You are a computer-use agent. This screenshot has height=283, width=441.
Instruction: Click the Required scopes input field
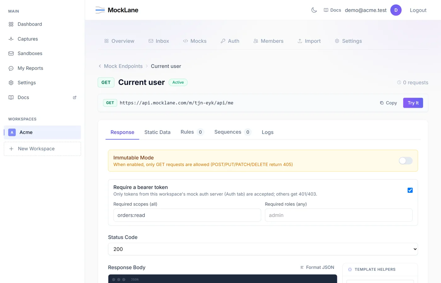(187, 215)
